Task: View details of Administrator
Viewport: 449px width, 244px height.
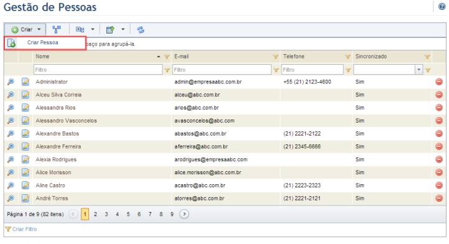Action: (x=11, y=82)
